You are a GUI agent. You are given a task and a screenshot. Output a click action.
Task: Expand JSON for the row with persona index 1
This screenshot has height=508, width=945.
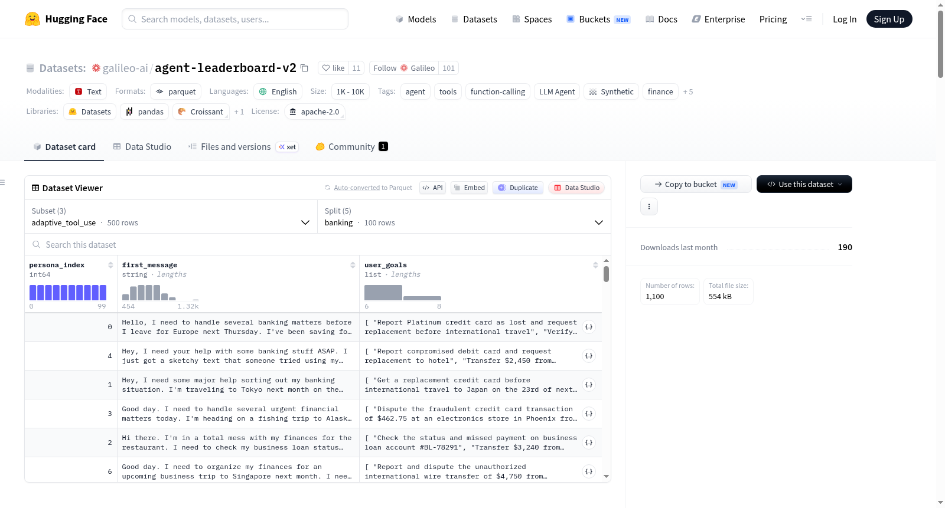coord(589,385)
